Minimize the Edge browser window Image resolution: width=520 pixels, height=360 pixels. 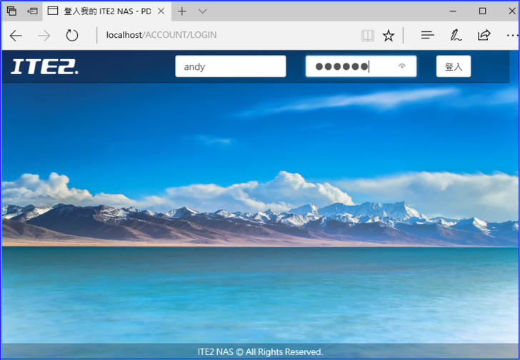pos(453,11)
